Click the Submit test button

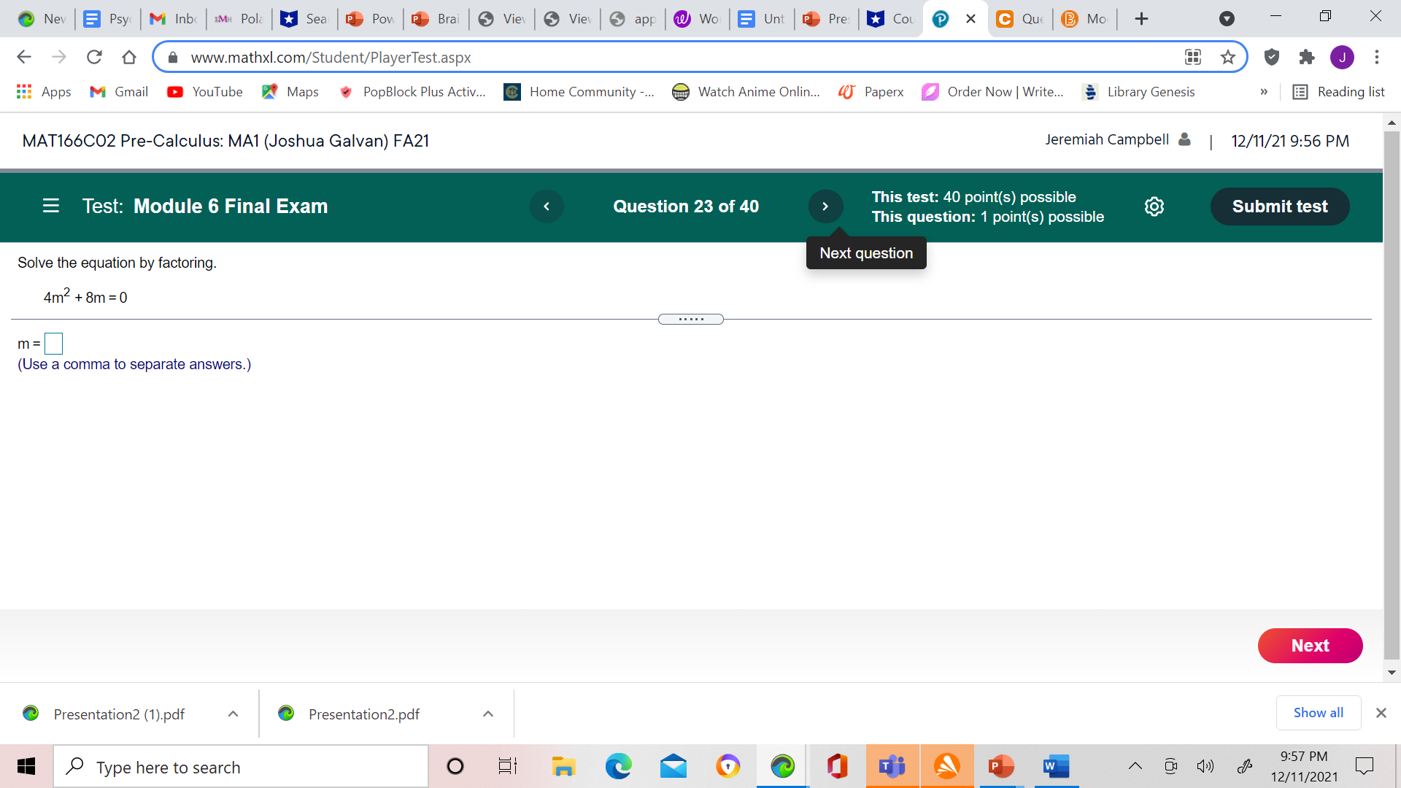[1279, 206]
